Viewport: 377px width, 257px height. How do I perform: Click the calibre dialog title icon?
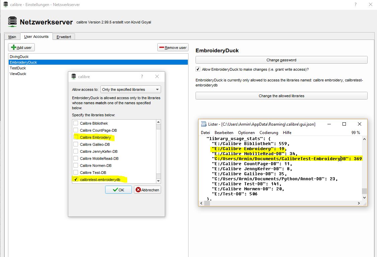click(74, 76)
